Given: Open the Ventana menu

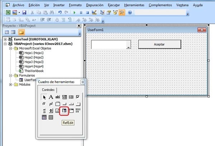Looking at the screenshot, I should (x=182, y=5).
